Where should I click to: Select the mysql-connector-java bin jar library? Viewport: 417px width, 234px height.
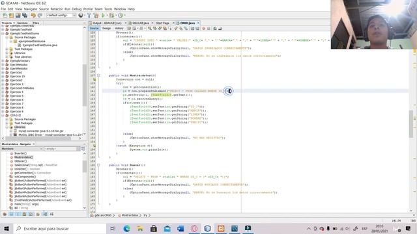pos(40,131)
